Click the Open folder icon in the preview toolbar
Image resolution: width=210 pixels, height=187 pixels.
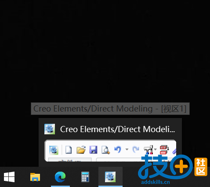tap(81, 150)
